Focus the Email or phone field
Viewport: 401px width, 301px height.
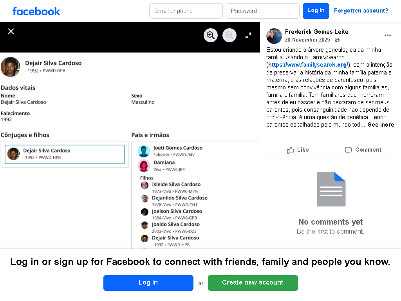(x=186, y=11)
